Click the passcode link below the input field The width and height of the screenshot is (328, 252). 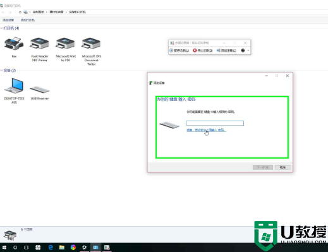point(206,130)
